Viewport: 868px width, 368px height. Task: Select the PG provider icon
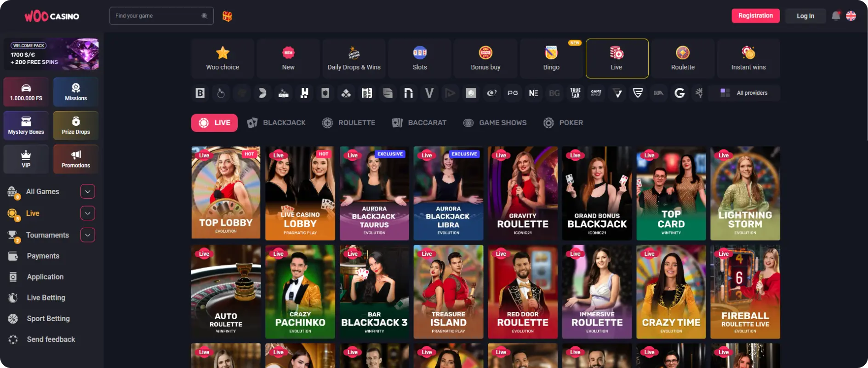click(513, 93)
